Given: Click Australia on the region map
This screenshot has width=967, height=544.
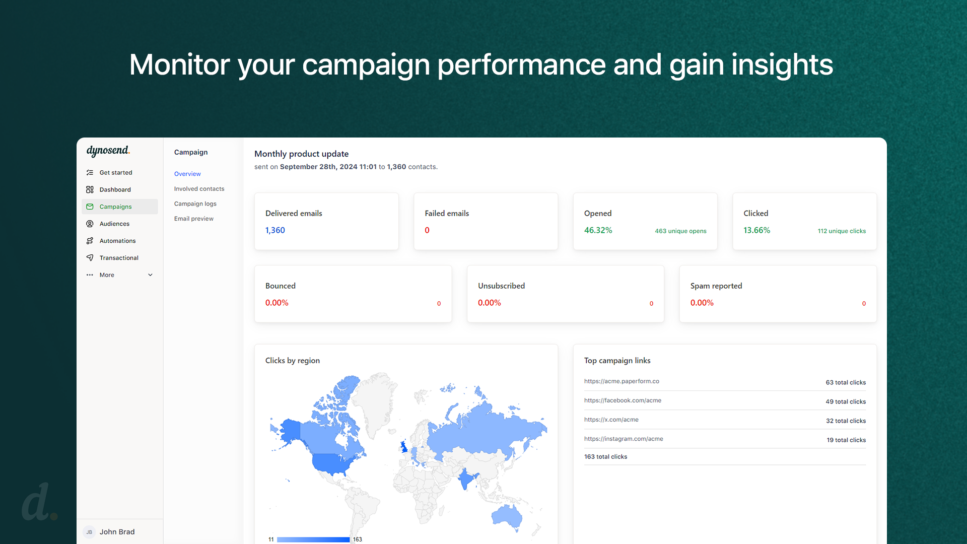Looking at the screenshot, I should pos(506,516).
